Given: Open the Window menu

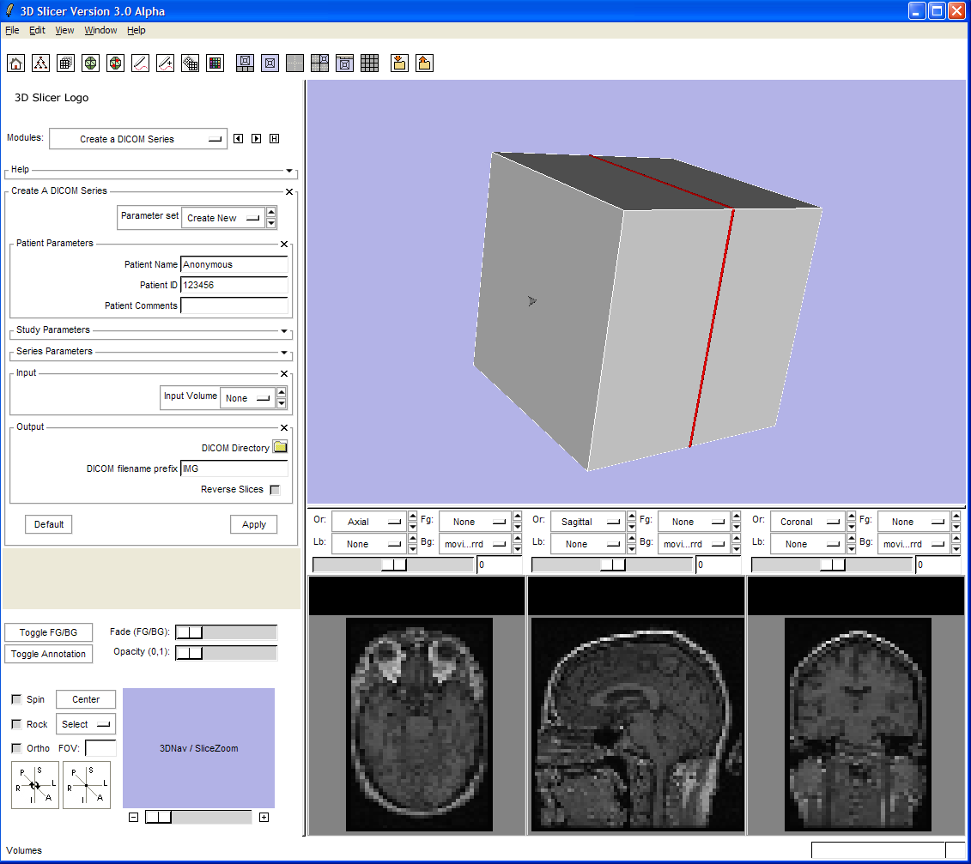Looking at the screenshot, I should point(100,30).
